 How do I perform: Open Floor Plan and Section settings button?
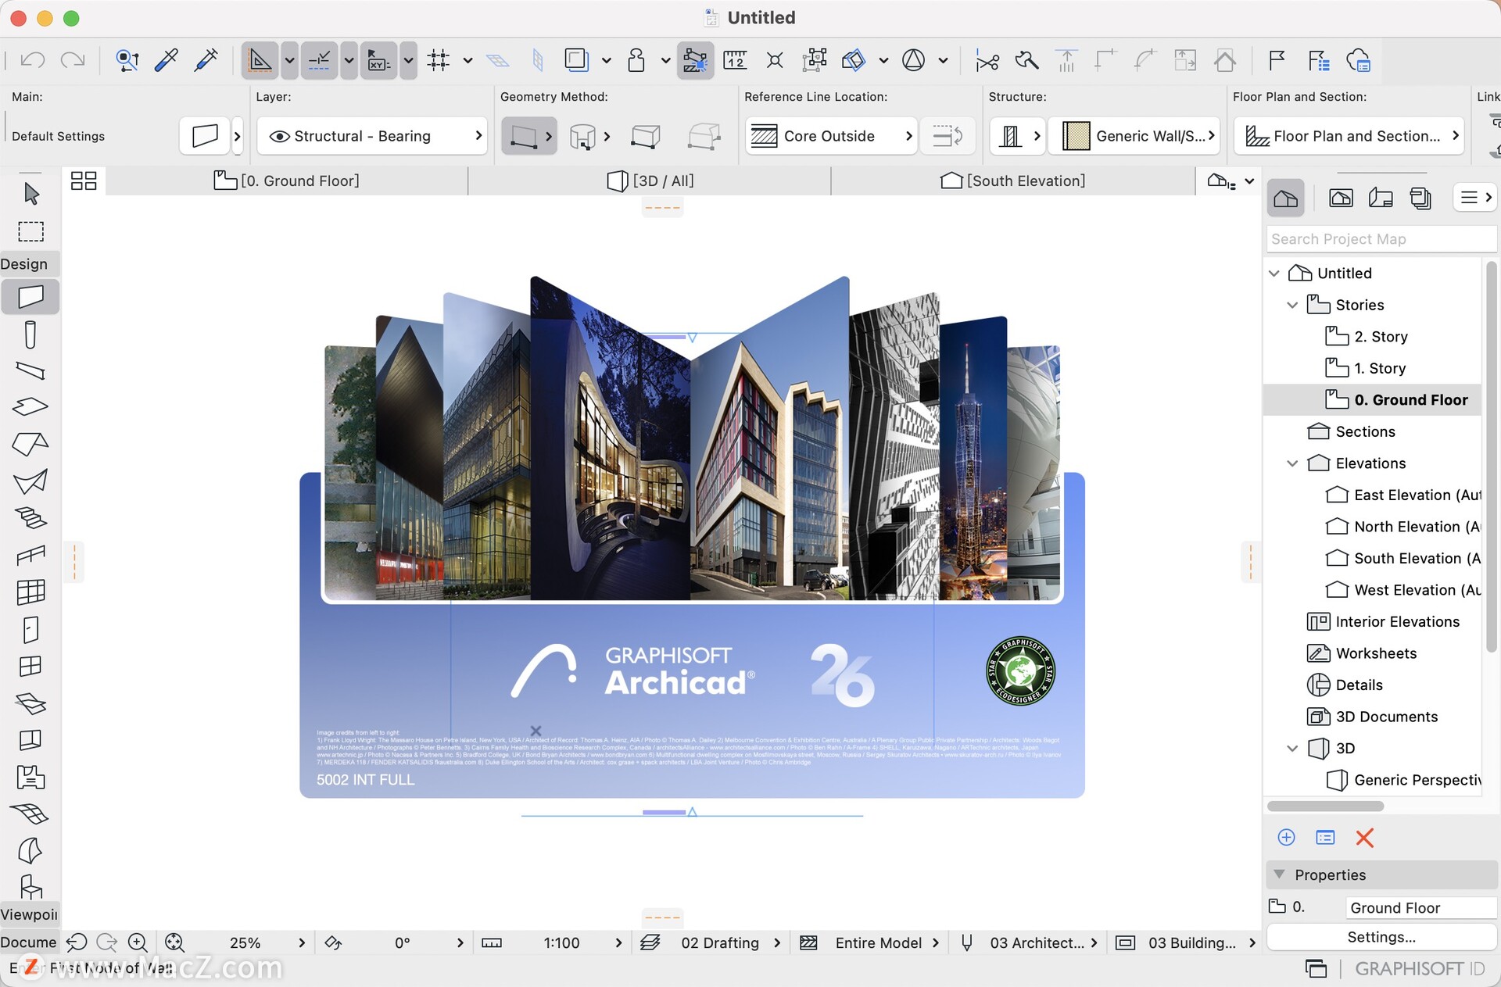1348,136
